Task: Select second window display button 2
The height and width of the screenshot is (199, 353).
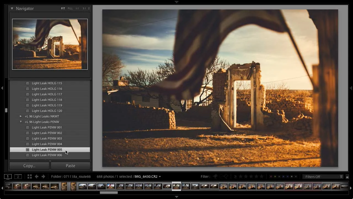Action: tap(18, 177)
